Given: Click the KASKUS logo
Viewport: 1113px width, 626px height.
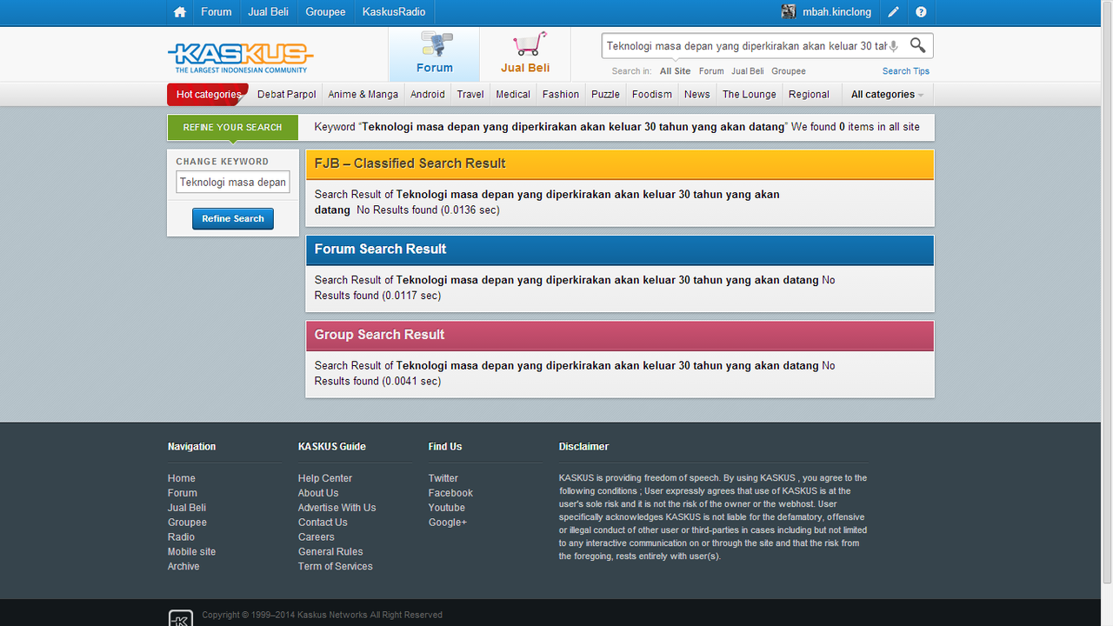Looking at the screenshot, I should [240, 58].
